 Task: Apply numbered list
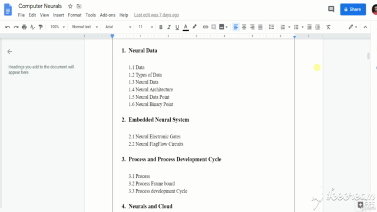[283, 27]
